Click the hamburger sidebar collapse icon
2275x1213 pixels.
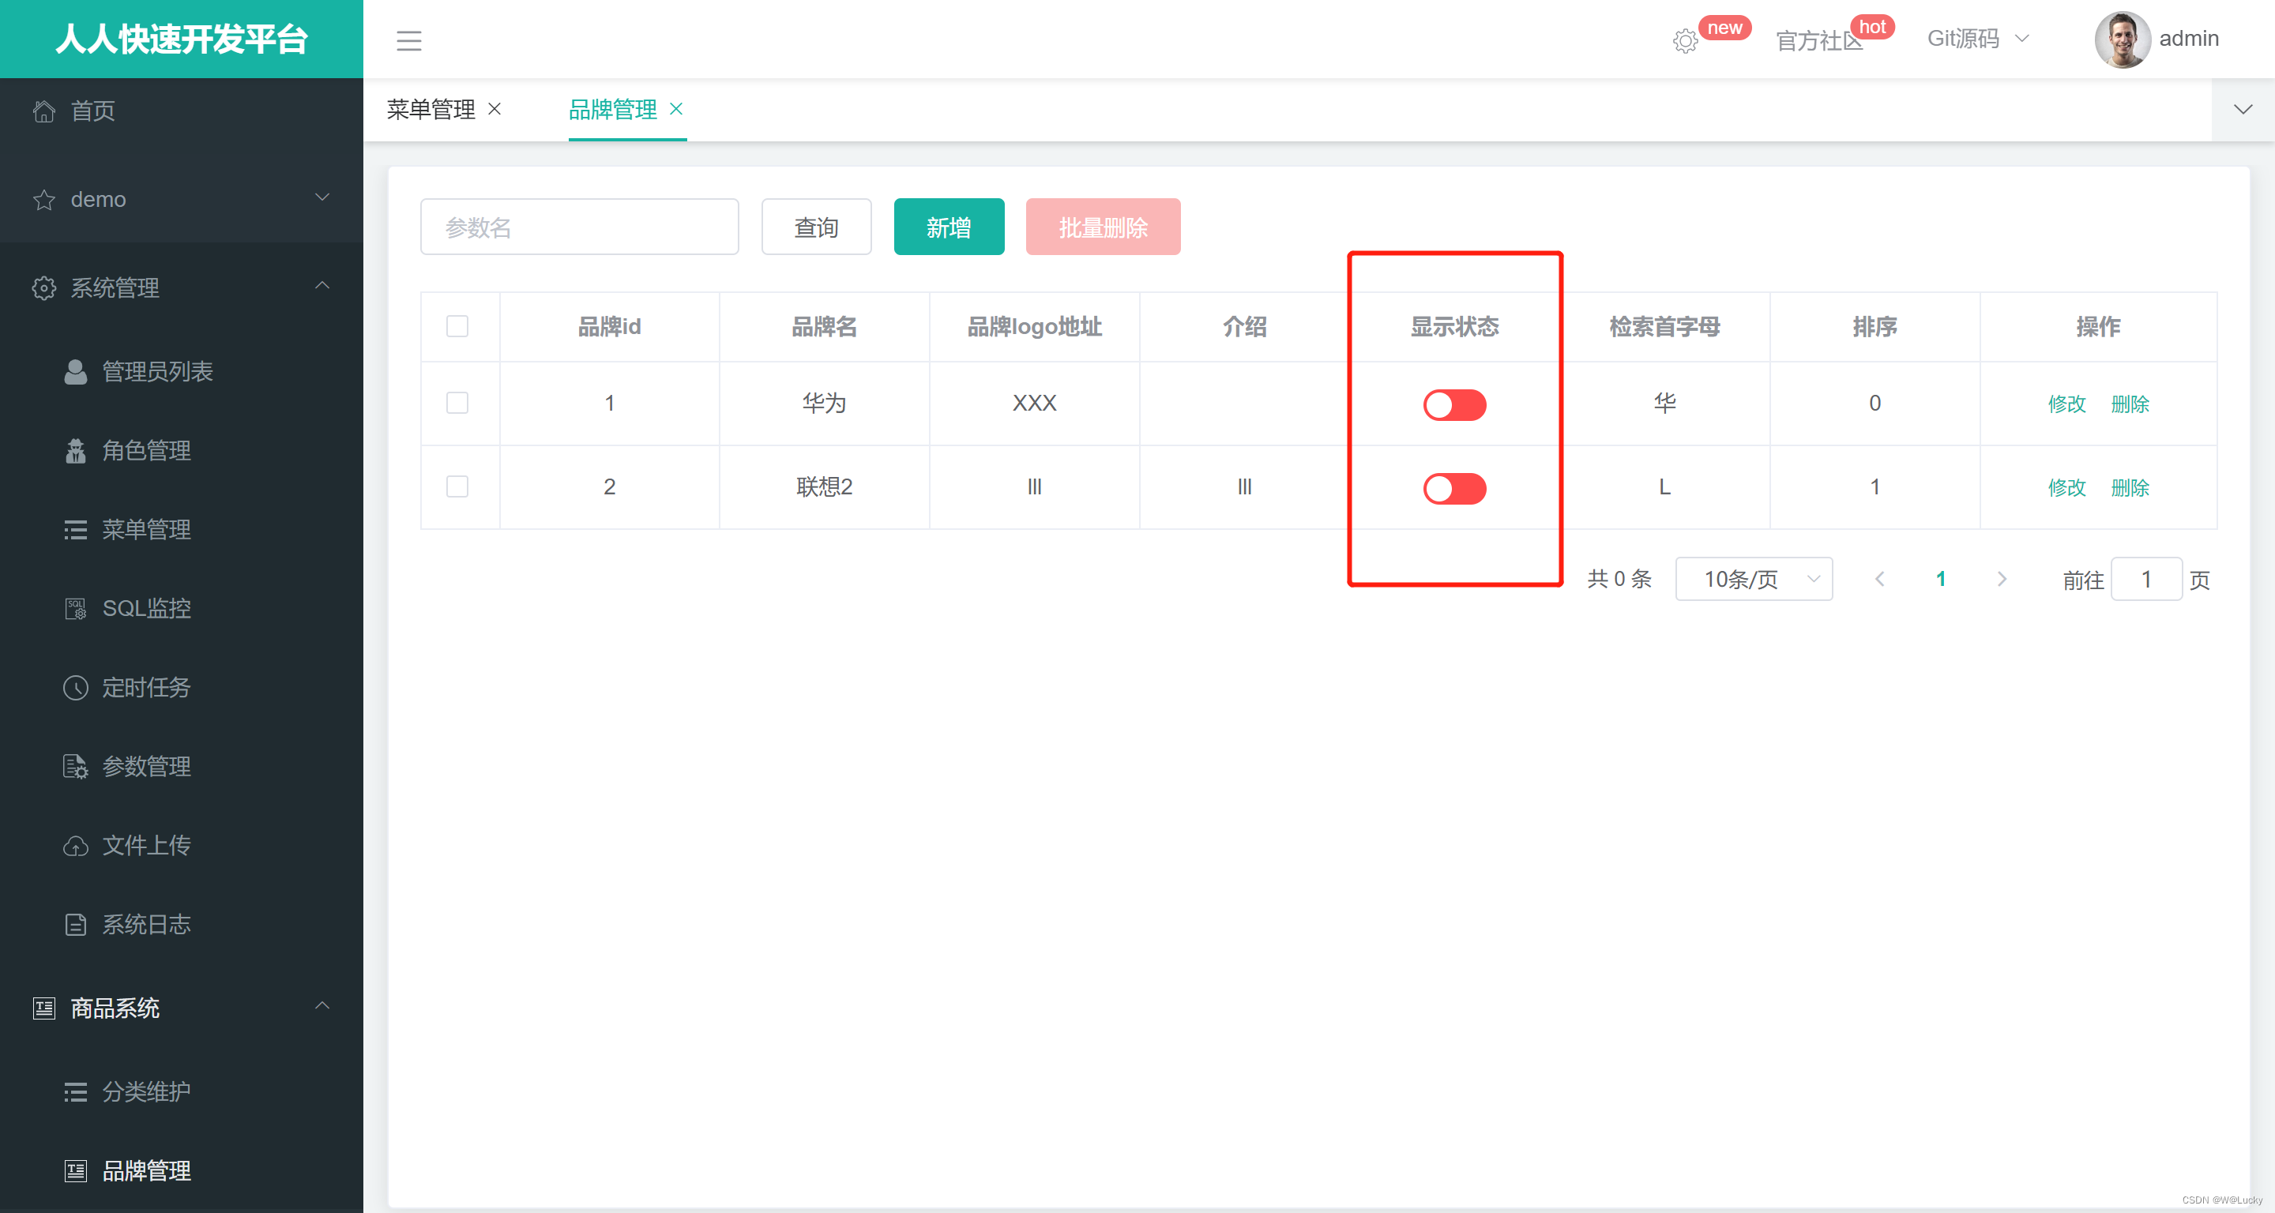coord(408,40)
